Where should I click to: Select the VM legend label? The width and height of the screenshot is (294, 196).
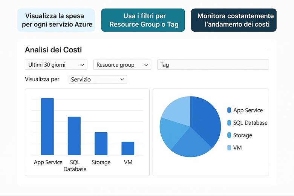point(237,148)
